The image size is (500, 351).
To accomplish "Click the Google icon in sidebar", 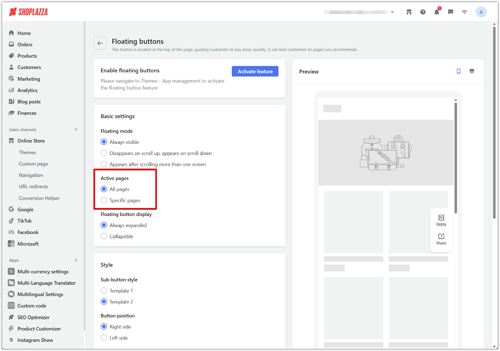I will coord(12,209).
